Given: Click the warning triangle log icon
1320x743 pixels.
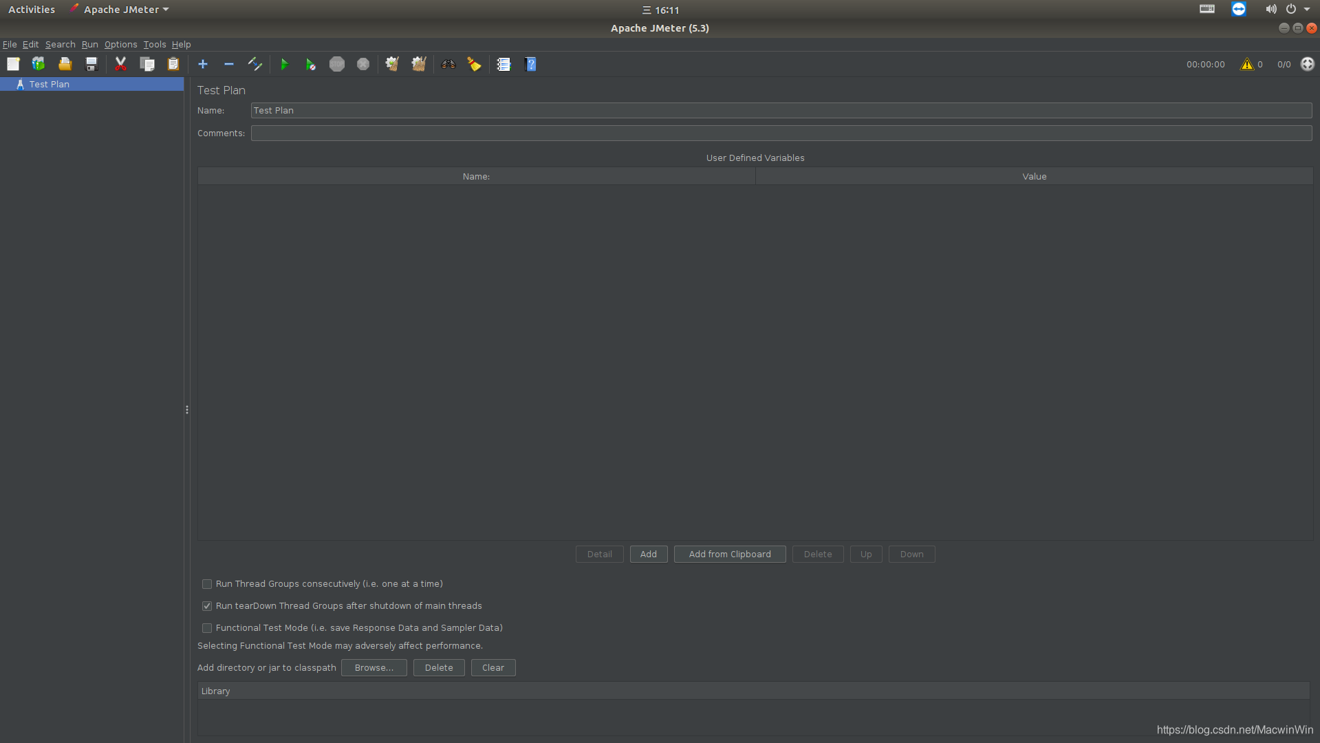Looking at the screenshot, I should pos(1247,64).
